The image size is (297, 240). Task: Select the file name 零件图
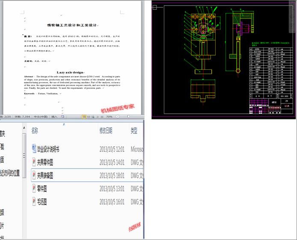coord(42,189)
